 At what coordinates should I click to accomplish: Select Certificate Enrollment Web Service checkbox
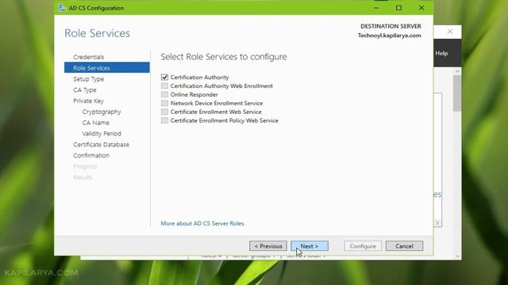[164, 112]
